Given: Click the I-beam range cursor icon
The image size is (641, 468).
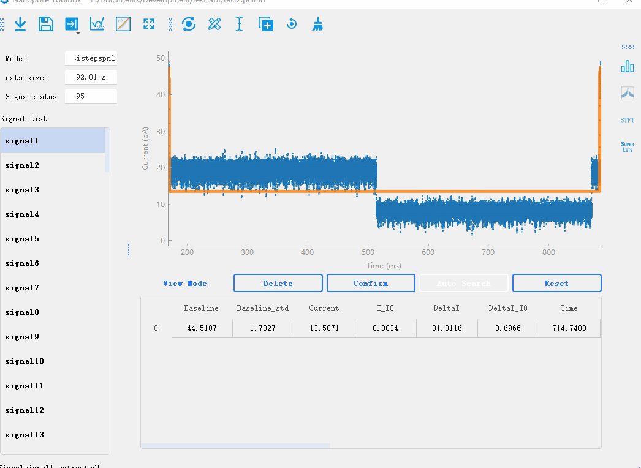Looking at the screenshot, I should pos(240,24).
